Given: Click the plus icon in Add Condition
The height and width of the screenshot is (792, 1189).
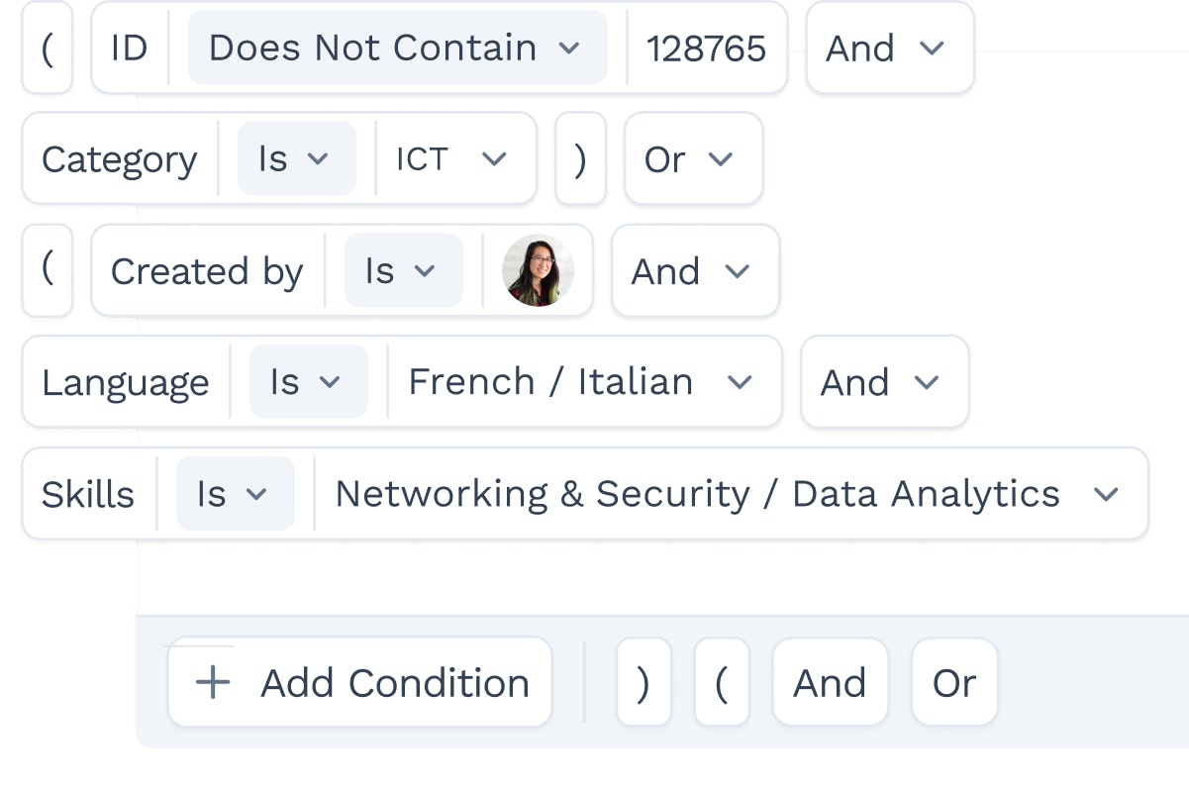Looking at the screenshot, I should (x=213, y=683).
